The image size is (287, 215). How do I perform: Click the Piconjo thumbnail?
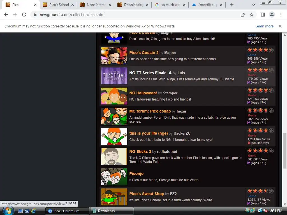[114, 177]
